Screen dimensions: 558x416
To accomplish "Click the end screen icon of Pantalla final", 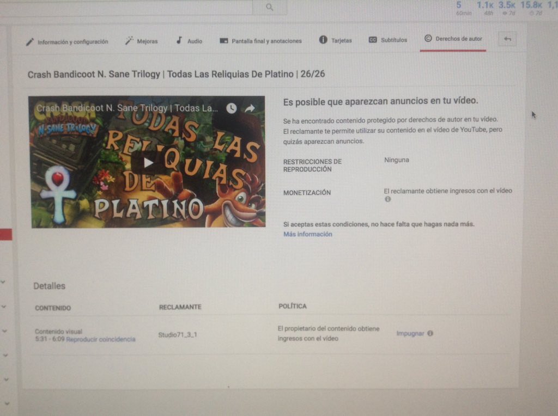I will pyautogui.click(x=223, y=41).
